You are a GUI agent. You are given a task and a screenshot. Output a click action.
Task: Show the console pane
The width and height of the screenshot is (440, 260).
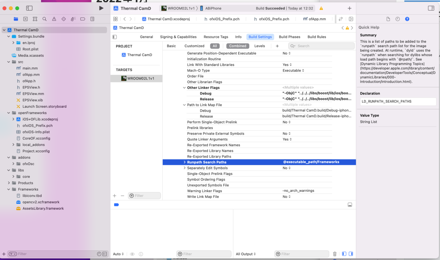coord(351,254)
